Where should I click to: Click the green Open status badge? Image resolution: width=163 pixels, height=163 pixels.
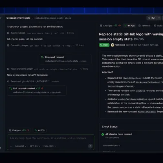pyautogui.click(x=104, y=45)
